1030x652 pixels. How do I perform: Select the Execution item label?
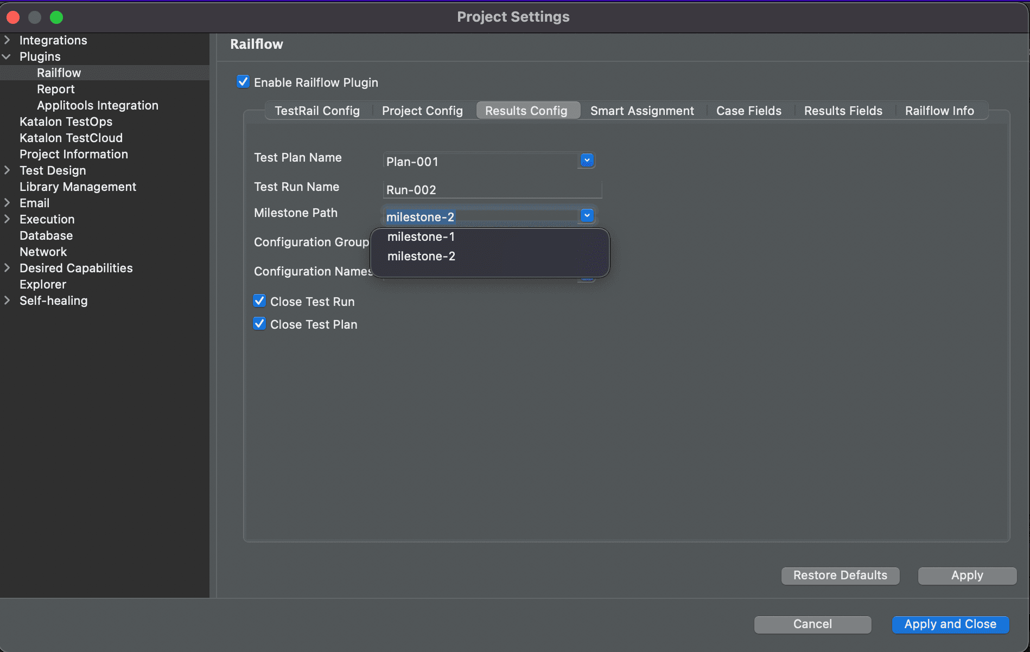point(47,219)
